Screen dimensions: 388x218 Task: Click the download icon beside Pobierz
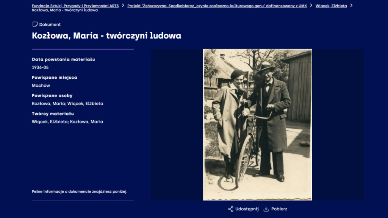(266, 209)
